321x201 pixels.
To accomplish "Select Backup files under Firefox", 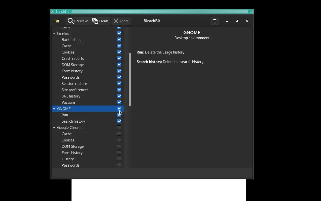I will tap(88, 39).
